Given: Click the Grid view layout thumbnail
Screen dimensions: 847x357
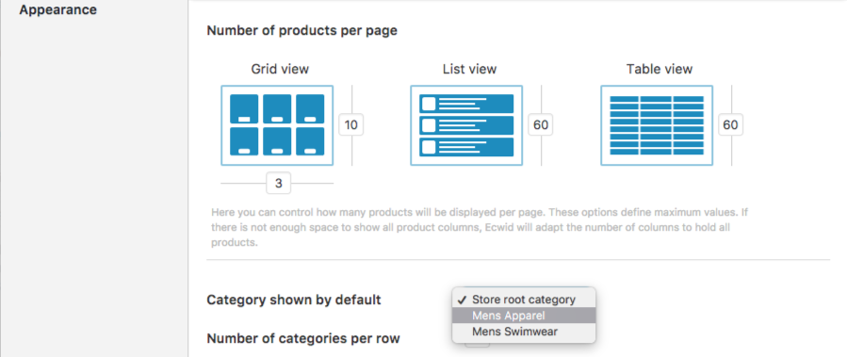Looking at the screenshot, I should coord(277,125).
